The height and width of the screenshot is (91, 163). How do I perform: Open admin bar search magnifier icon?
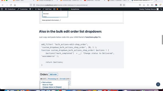[161, 9]
